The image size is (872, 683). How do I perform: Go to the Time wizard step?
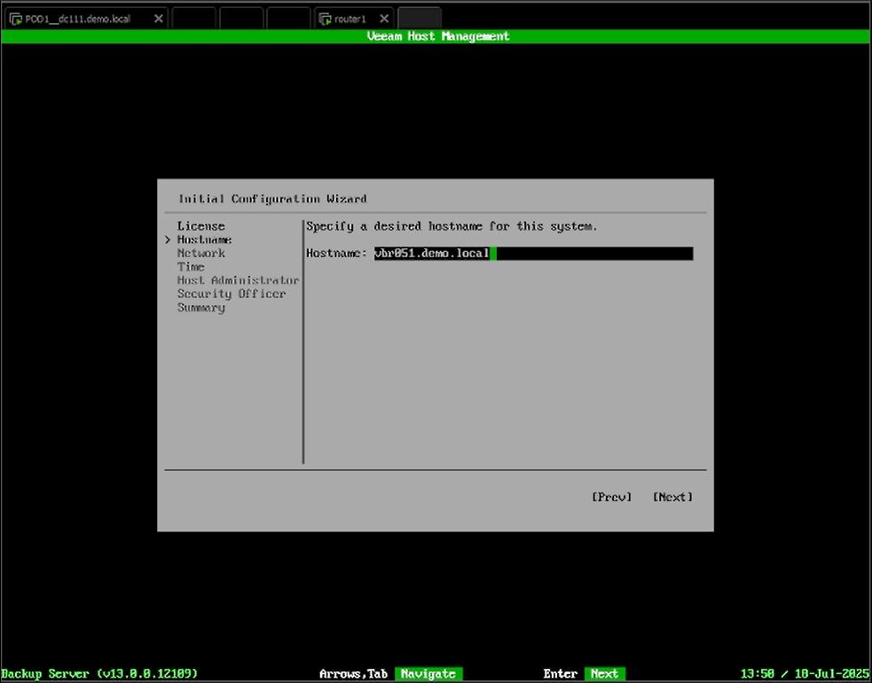pyautogui.click(x=191, y=267)
